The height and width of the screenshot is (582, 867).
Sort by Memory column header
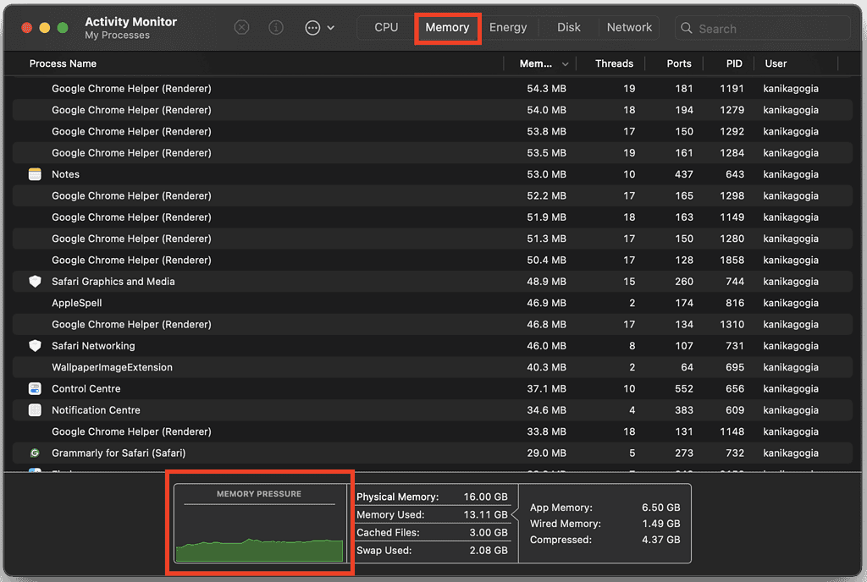[535, 63]
